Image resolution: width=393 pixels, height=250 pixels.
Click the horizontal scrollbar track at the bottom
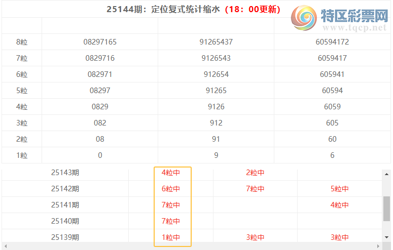[193, 246]
